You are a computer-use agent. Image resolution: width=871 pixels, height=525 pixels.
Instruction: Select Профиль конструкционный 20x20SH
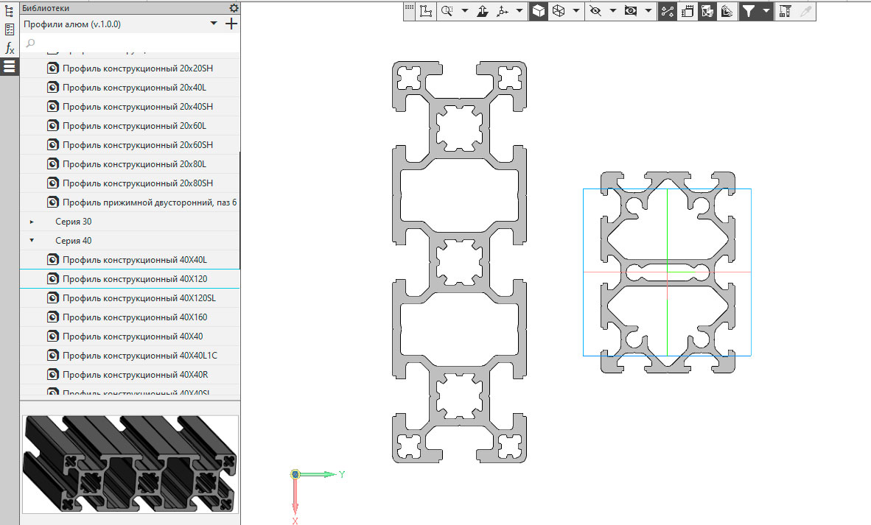coord(138,68)
